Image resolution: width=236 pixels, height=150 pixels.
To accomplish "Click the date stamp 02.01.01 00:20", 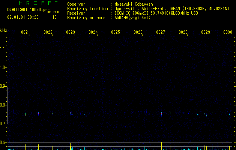I will [x=23, y=17].
